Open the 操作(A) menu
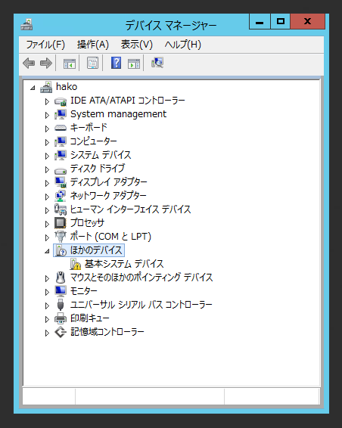The image size is (342, 428). (93, 44)
